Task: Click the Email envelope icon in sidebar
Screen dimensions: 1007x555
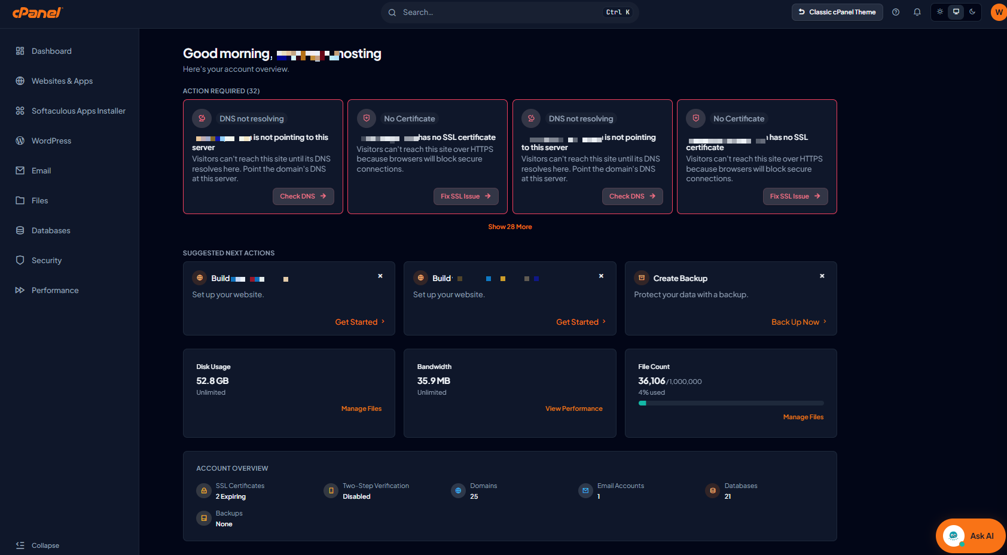Action: point(20,170)
